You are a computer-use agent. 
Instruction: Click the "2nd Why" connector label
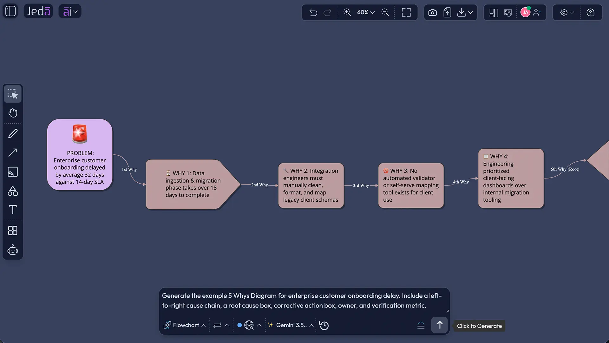pos(259,185)
